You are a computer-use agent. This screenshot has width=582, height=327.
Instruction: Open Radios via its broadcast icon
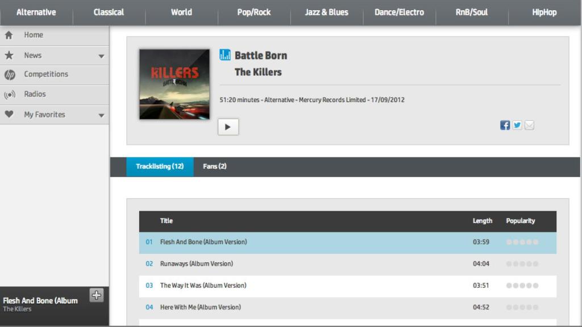tap(9, 94)
